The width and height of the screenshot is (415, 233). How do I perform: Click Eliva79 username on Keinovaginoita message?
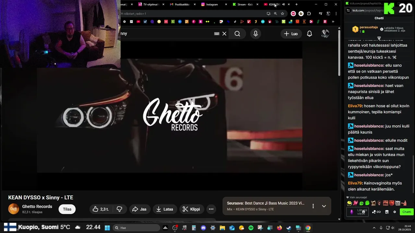[355, 183]
